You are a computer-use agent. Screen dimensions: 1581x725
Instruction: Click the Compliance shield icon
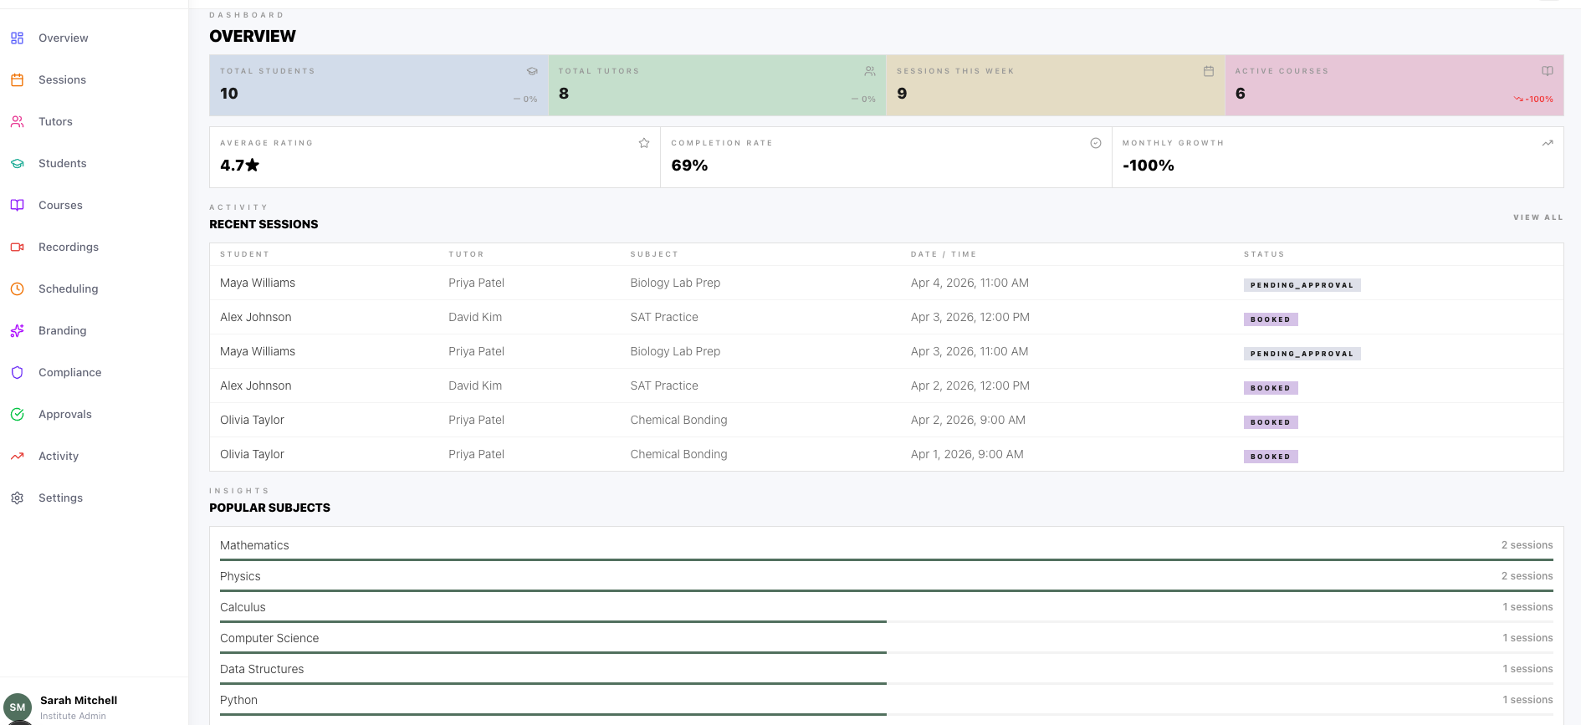[x=17, y=373]
